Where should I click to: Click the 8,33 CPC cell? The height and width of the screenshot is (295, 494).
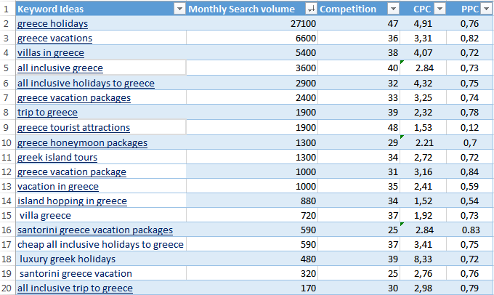click(425, 259)
